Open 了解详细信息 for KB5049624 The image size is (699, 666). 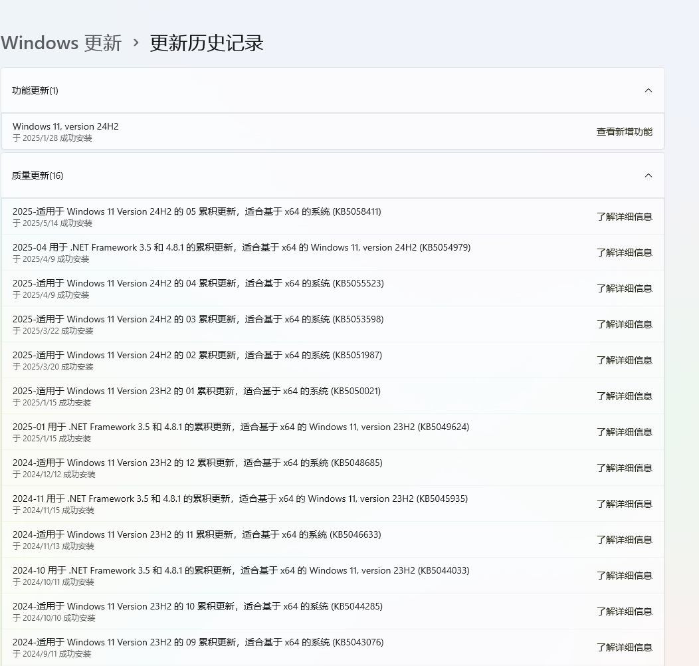pos(624,432)
